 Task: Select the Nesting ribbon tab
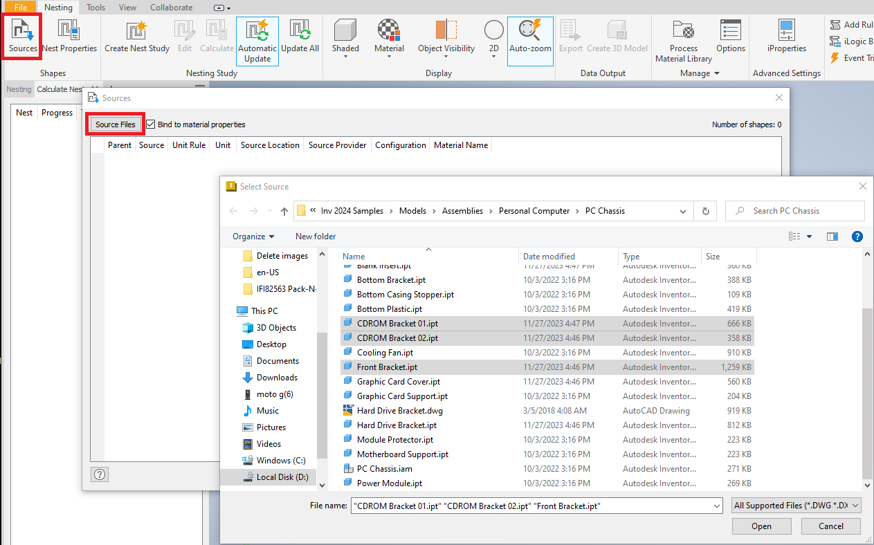(58, 8)
